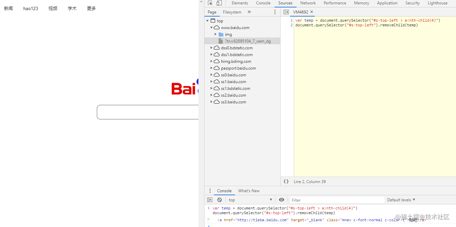Go to the Performance panel tab
The height and width of the screenshot is (227, 456).
[x=335, y=3]
